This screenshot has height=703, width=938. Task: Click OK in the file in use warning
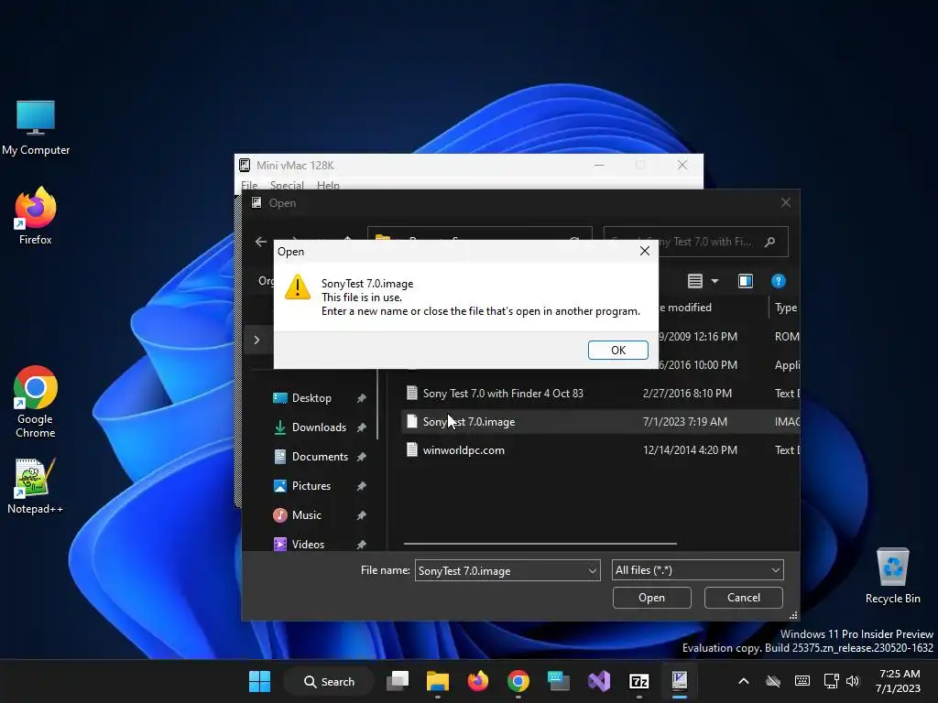coord(618,351)
